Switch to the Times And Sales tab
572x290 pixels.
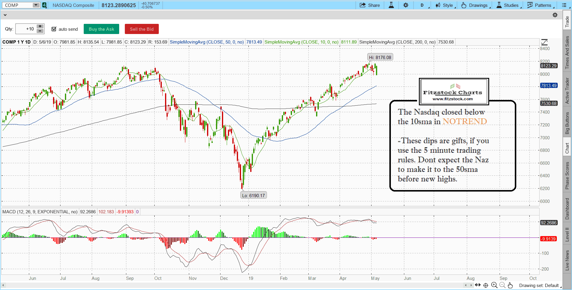(x=567, y=53)
